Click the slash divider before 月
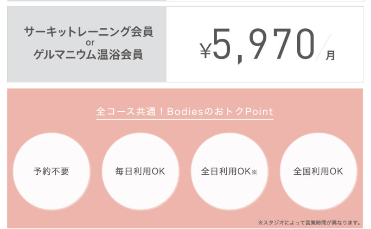This screenshot has height=229, width=371. click(323, 47)
